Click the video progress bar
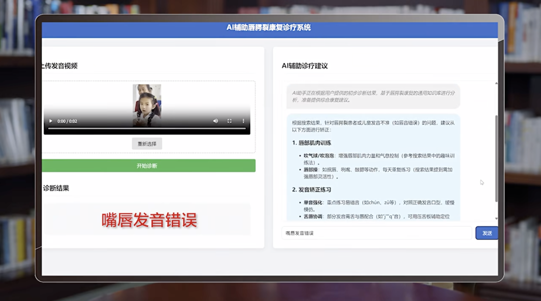541x301 pixels. 147,128
